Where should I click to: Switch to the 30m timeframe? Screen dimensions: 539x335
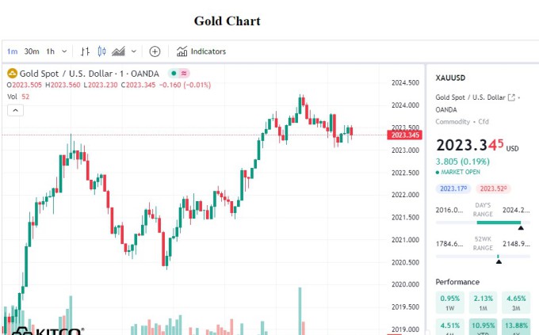coord(32,51)
